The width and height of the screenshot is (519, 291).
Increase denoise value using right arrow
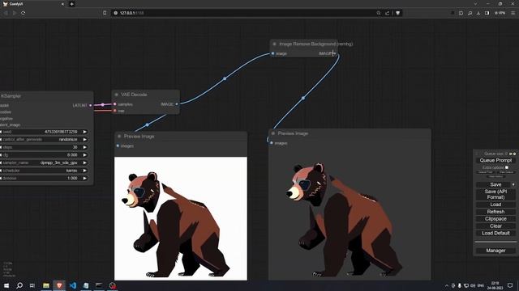pyautogui.click(x=85, y=178)
